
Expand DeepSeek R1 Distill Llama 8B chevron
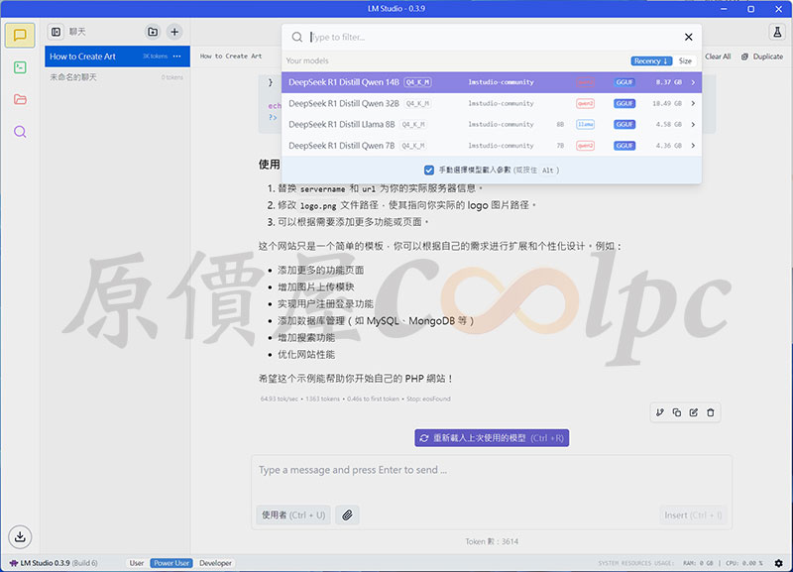pyautogui.click(x=693, y=125)
